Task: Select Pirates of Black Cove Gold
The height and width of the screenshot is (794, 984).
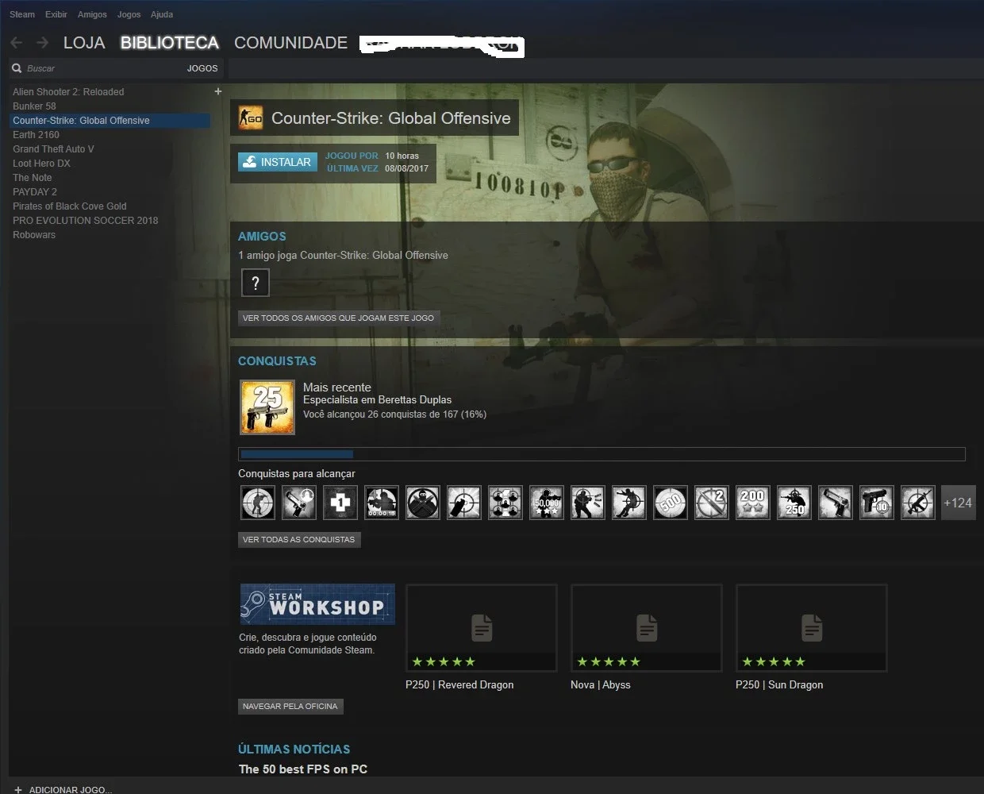Action: pos(110,206)
